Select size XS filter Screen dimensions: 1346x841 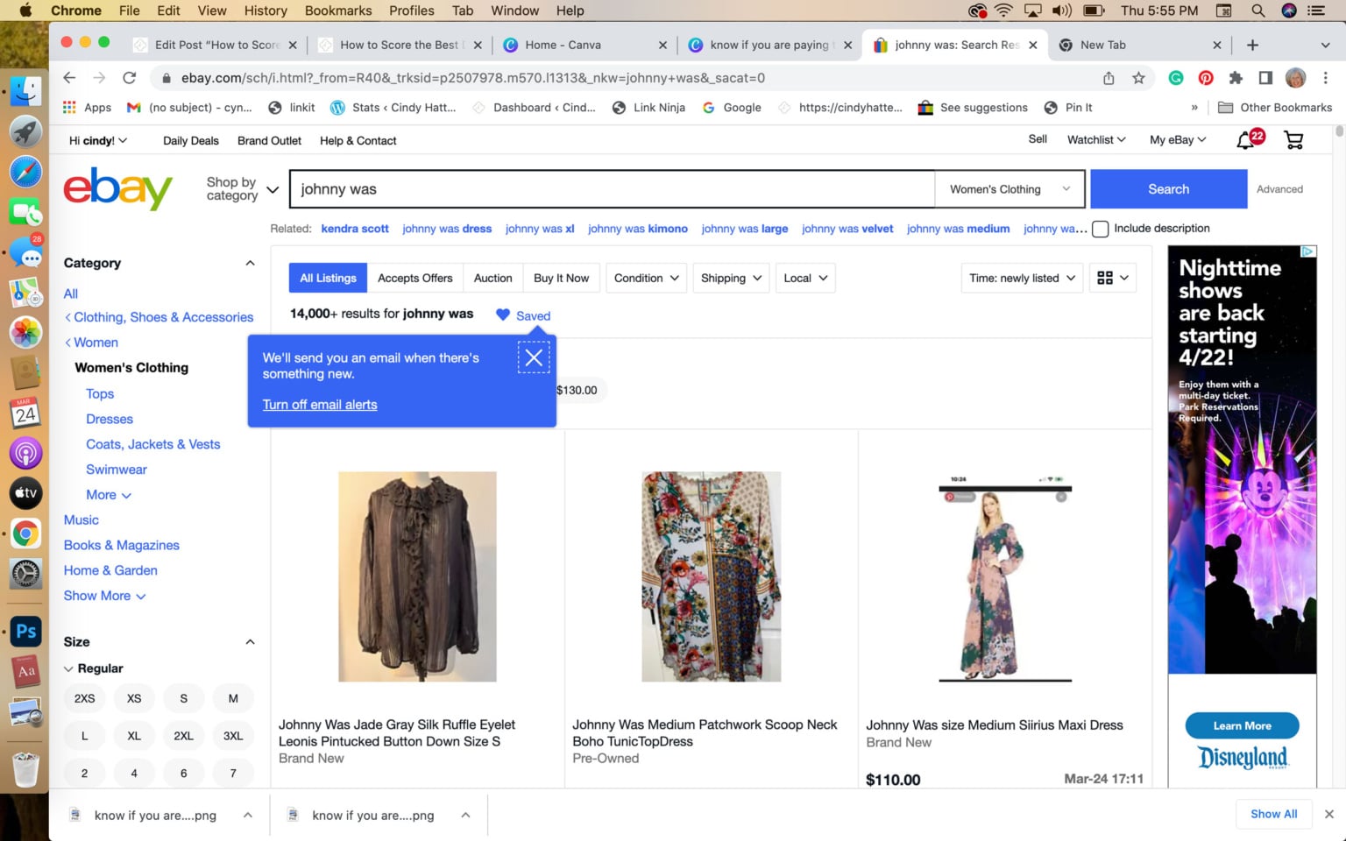(134, 698)
